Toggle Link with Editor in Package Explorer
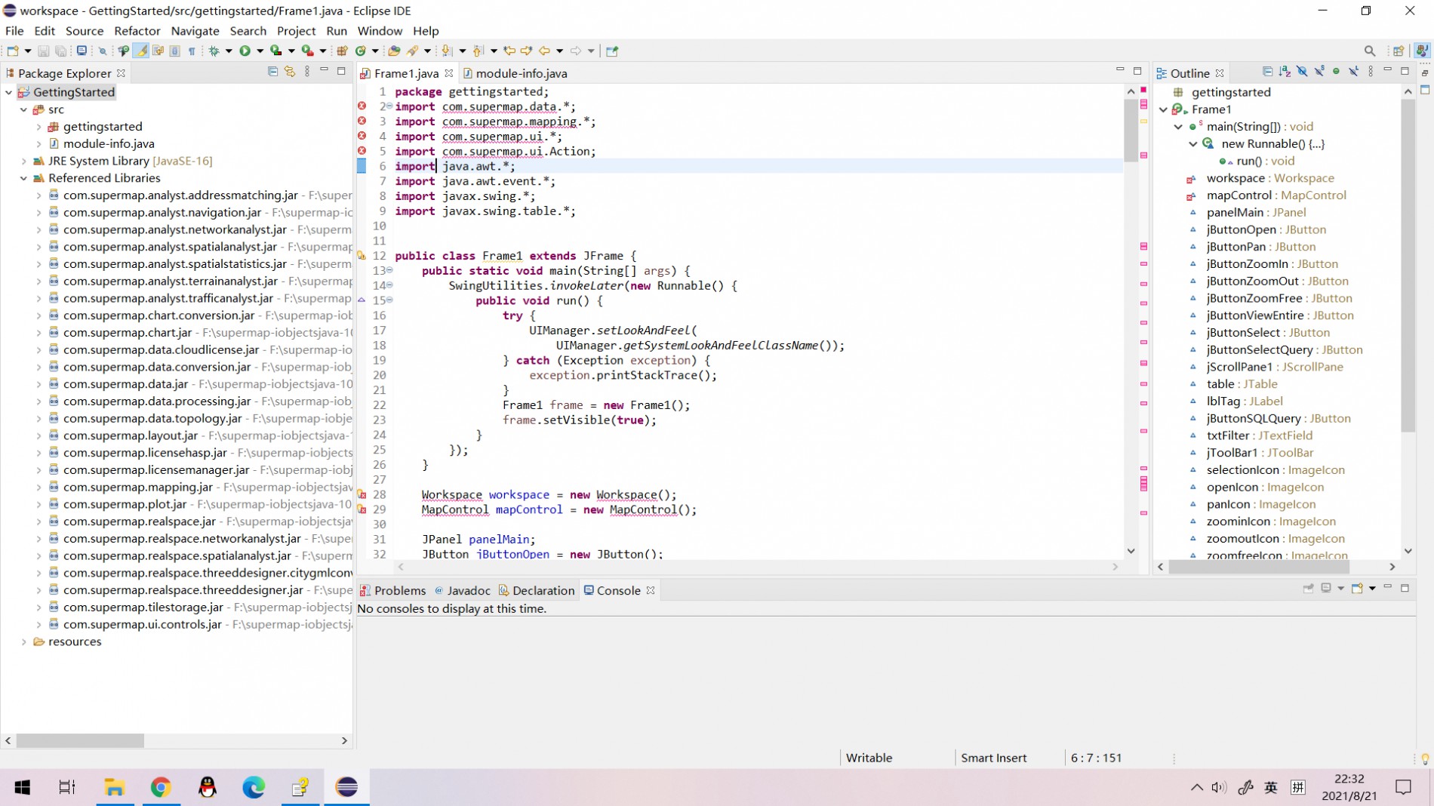Image resolution: width=1434 pixels, height=806 pixels. [x=290, y=72]
